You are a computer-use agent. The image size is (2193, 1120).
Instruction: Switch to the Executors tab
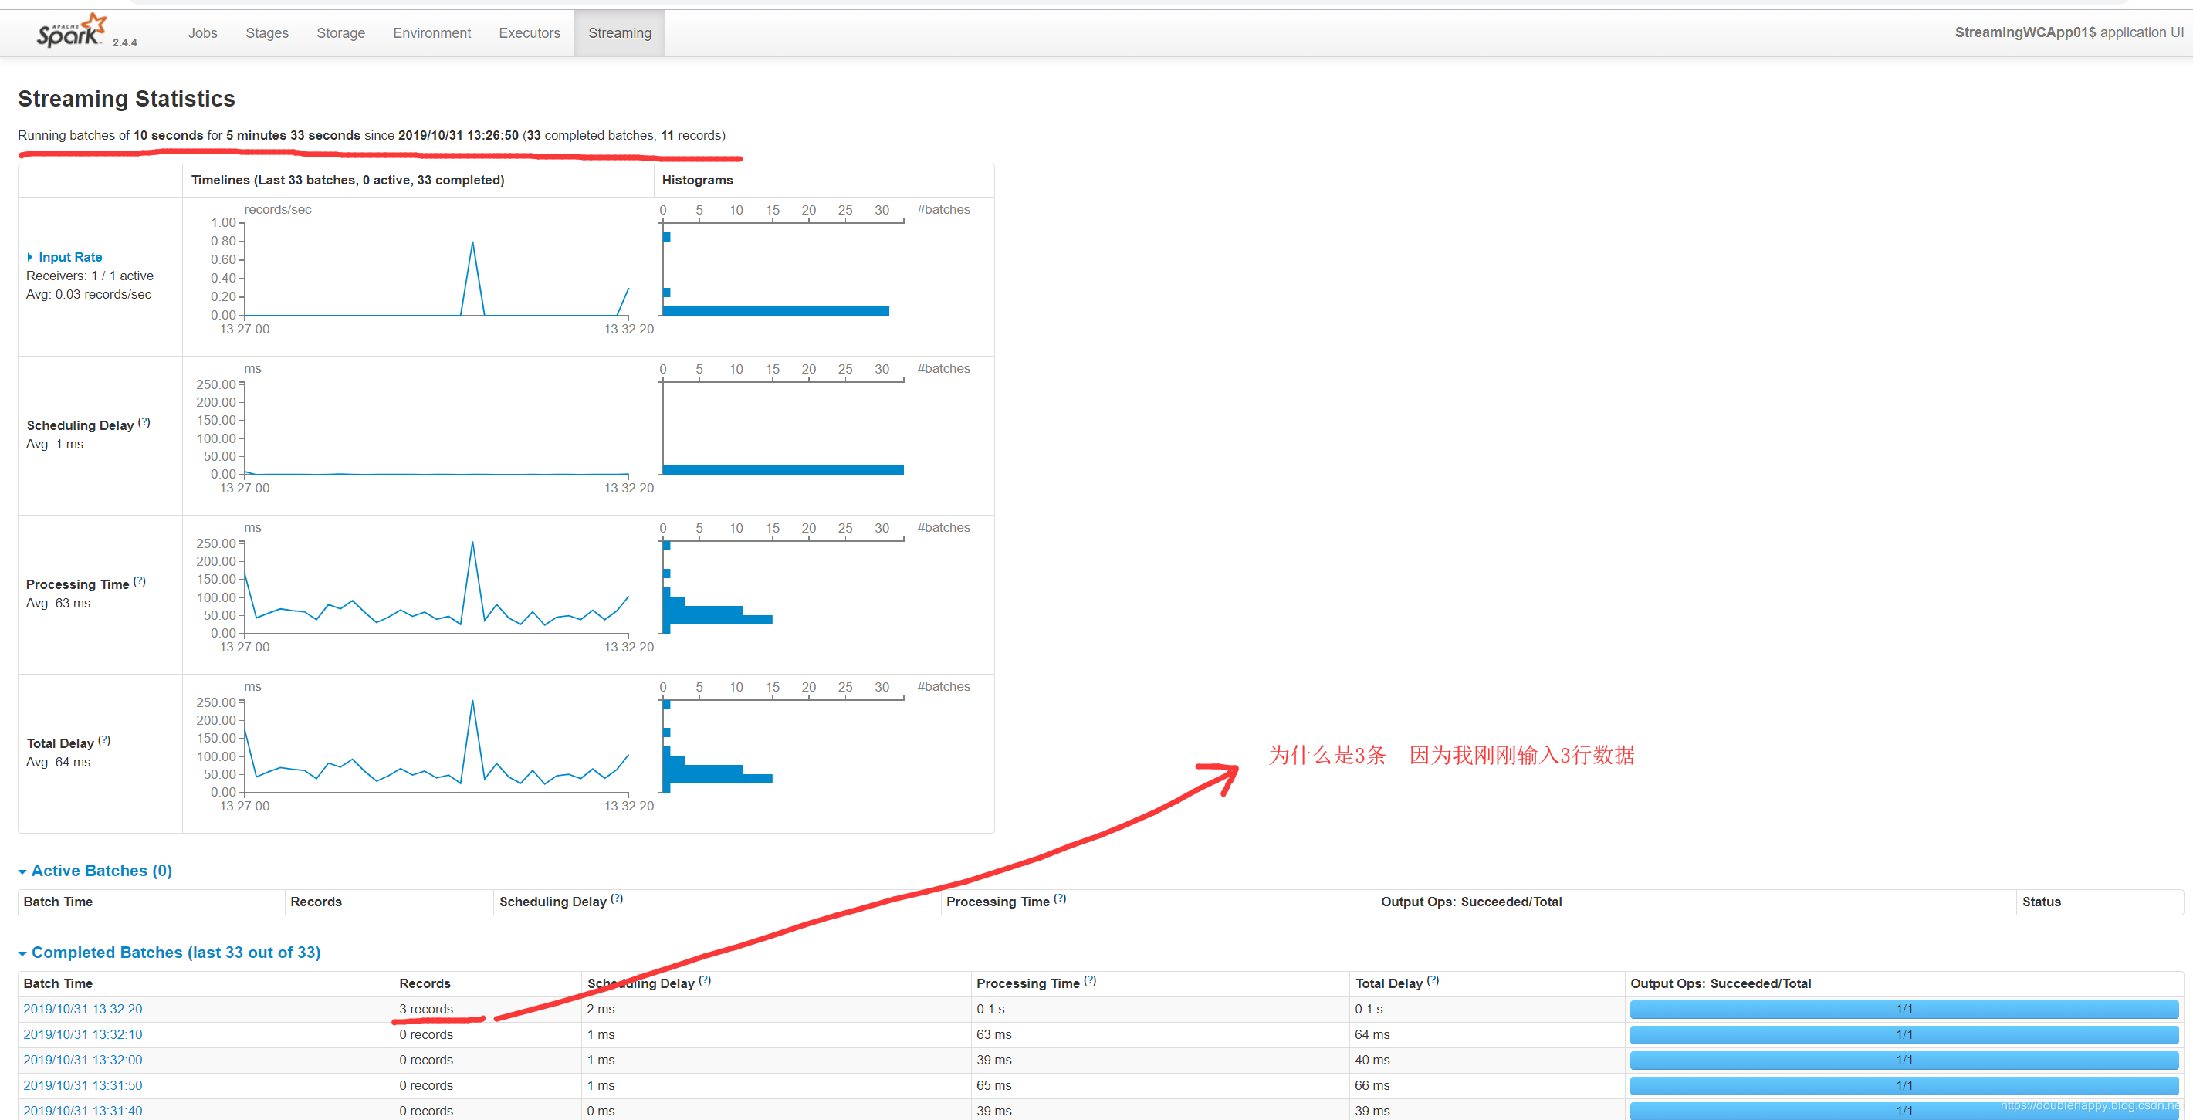[529, 33]
